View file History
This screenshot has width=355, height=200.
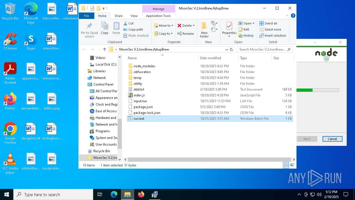[246, 36]
